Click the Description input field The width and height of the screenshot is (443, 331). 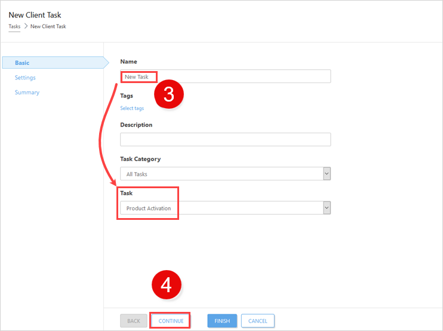coord(225,139)
